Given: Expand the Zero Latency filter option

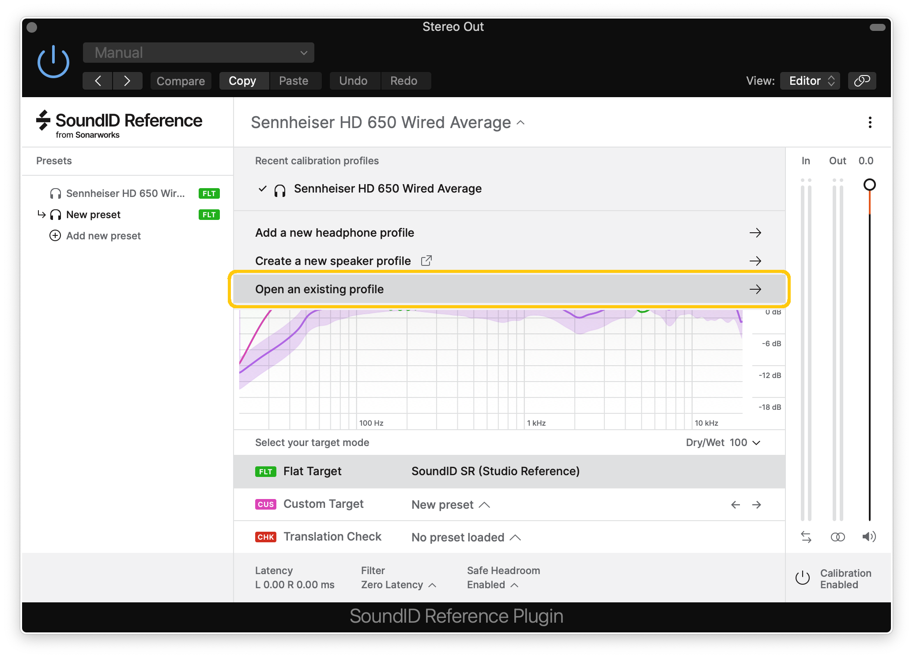Looking at the screenshot, I should 398,585.
